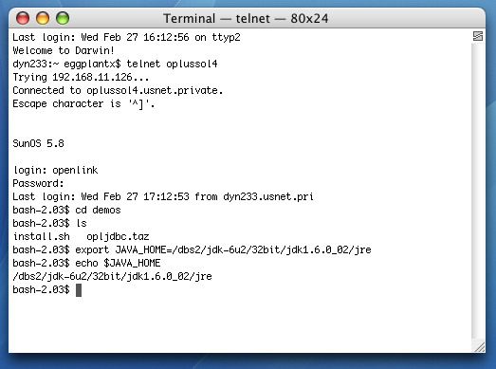The width and height of the screenshot is (496, 369).
Task: Click the title bar text "Terminal — telnet — 80x24"
Action: (x=246, y=18)
